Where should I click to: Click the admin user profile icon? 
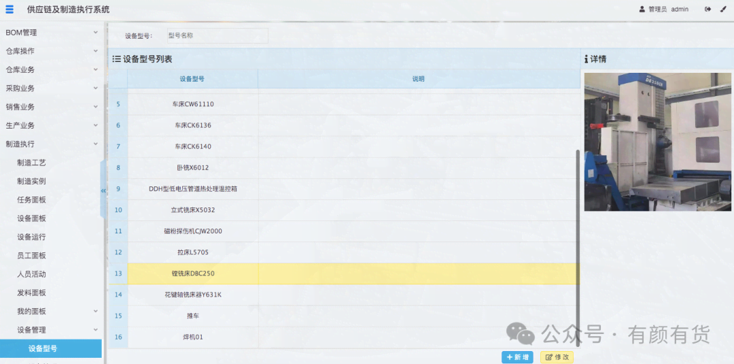tap(642, 10)
